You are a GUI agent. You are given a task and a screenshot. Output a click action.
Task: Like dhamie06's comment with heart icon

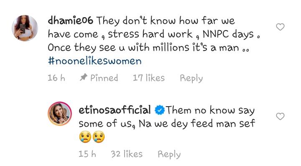[280, 27]
